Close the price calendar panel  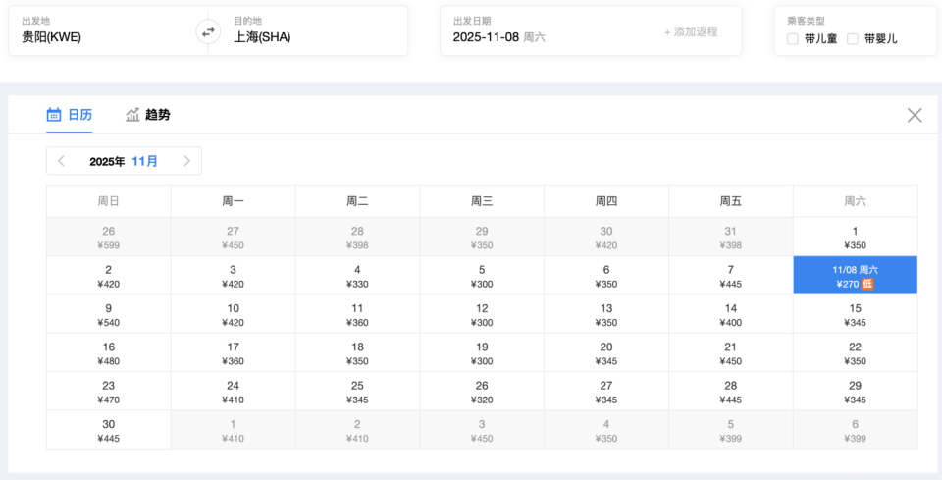pyautogui.click(x=915, y=115)
